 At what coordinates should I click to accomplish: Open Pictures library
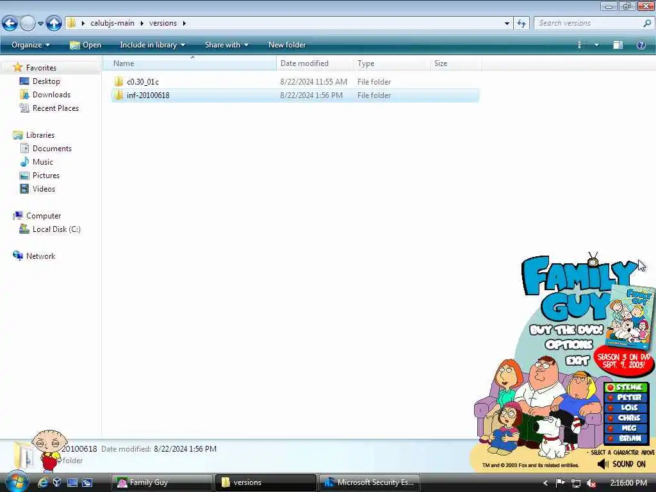(x=45, y=176)
